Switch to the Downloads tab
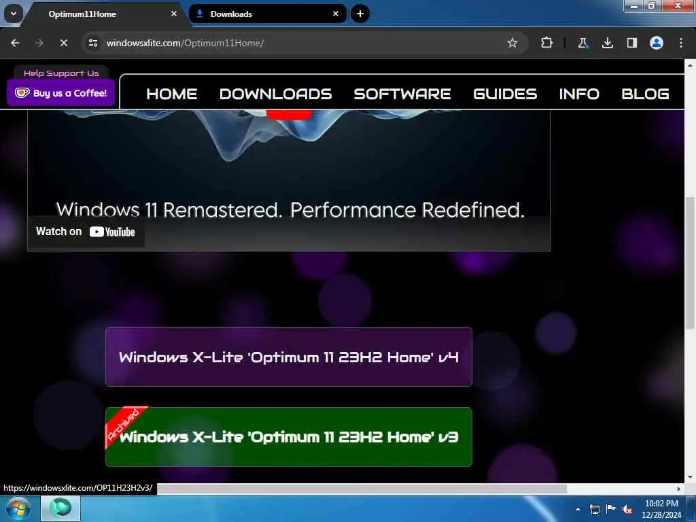This screenshot has width=696, height=522. click(267, 14)
